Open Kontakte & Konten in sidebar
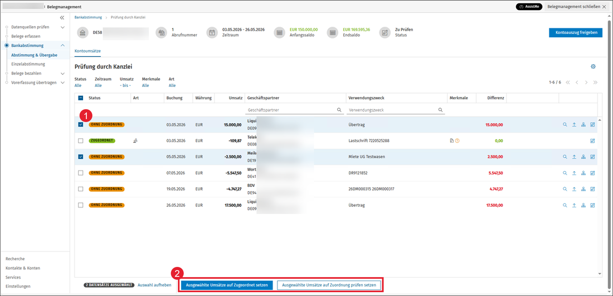 23,268
